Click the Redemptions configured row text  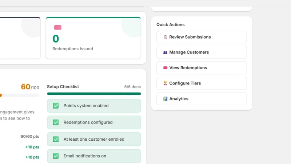pos(88,122)
